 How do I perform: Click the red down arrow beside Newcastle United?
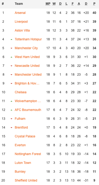(11, 66)
